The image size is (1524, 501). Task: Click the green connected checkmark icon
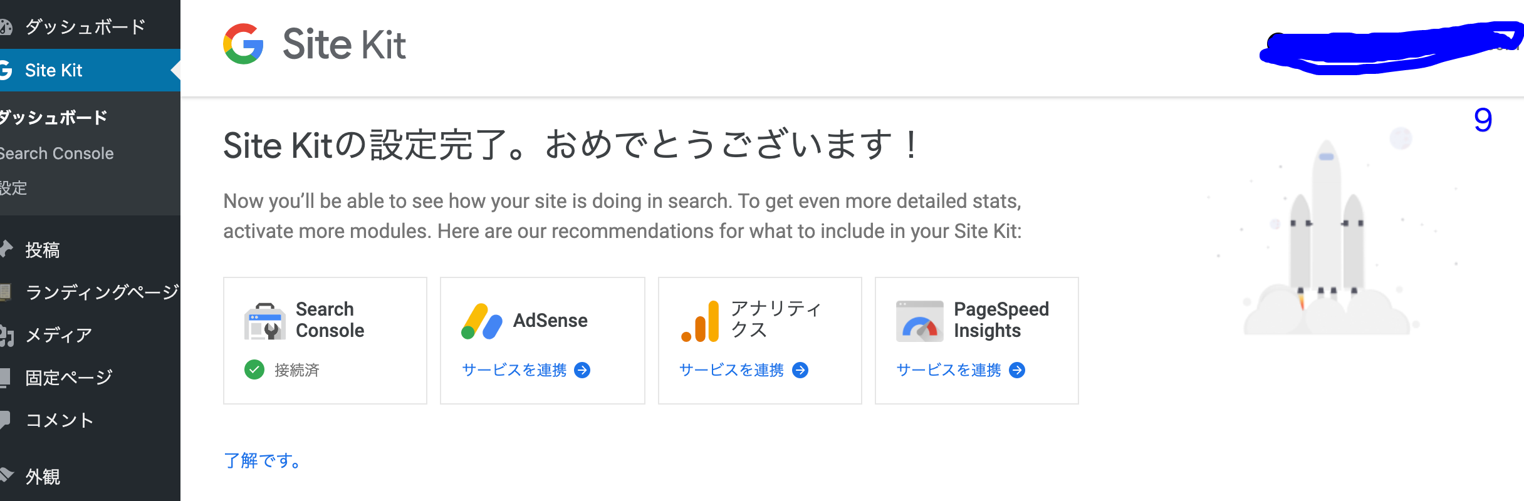254,370
